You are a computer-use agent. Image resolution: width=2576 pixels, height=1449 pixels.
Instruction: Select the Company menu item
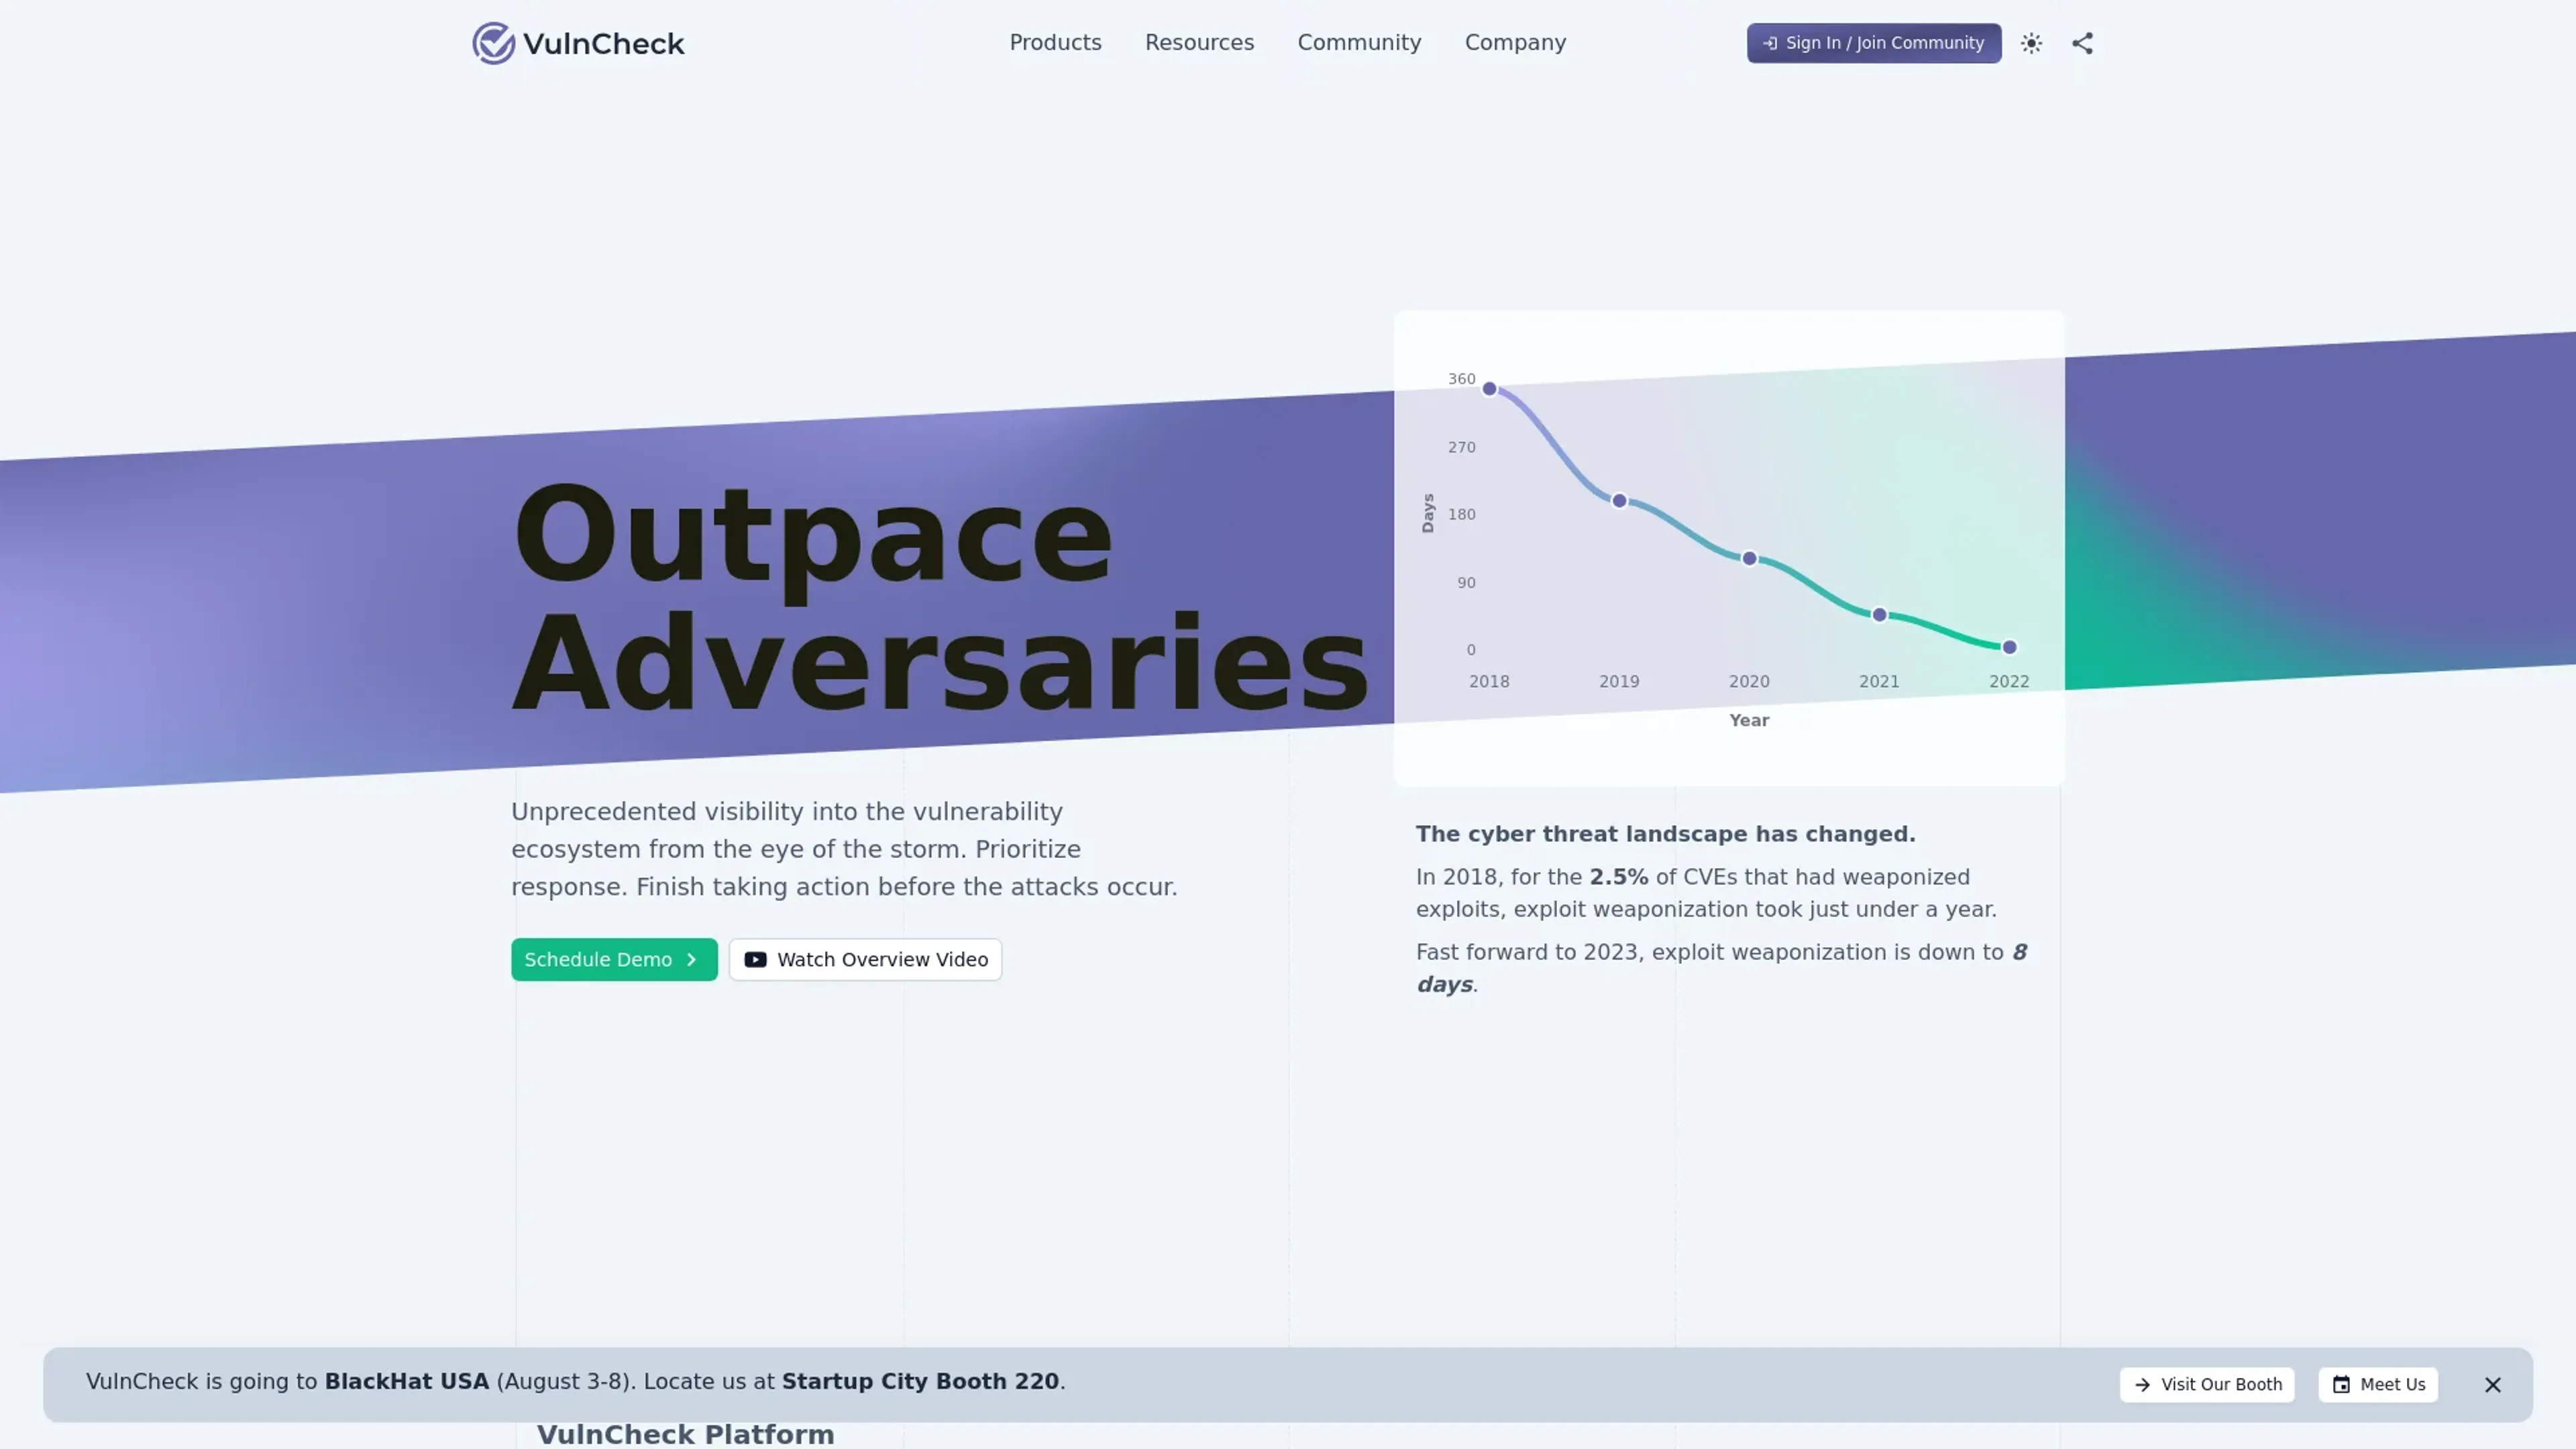pyautogui.click(x=1515, y=43)
